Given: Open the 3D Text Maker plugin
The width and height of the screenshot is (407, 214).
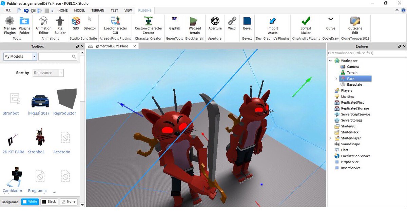Looking at the screenshot, I should [306, 26].
